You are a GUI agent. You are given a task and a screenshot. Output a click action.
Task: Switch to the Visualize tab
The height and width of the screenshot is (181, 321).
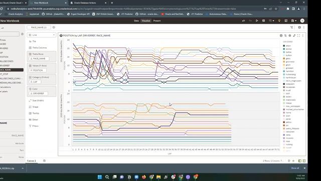146,21
